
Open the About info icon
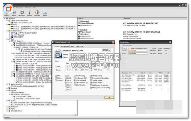point(45,13)
